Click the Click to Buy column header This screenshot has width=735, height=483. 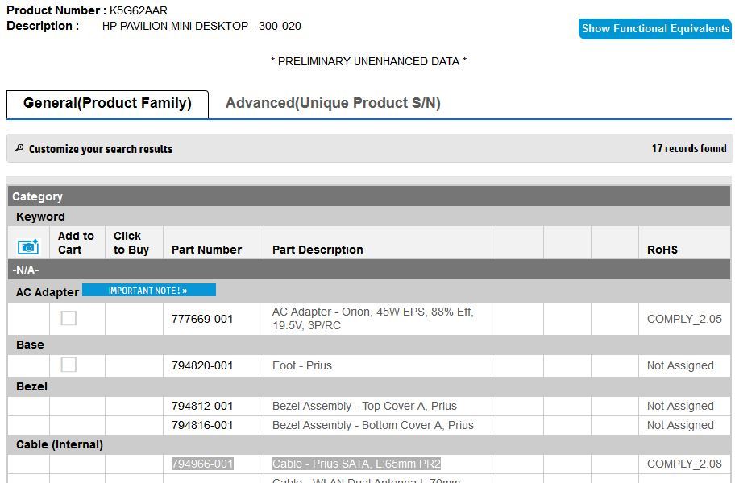tap(131, 242)
